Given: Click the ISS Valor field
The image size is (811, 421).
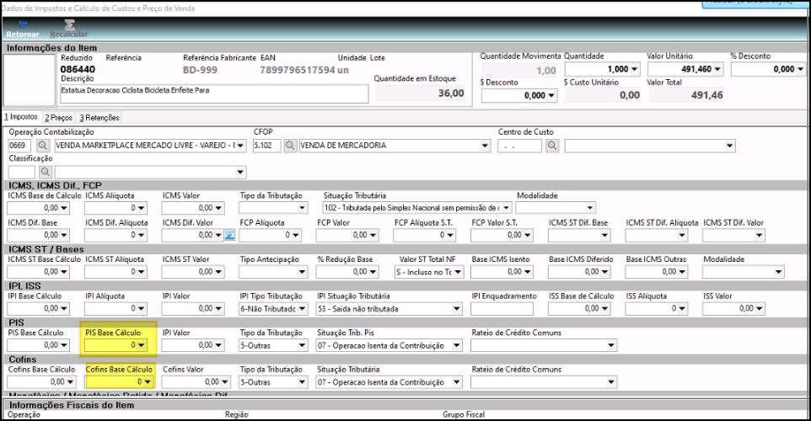Looking at the screenshot, I should [734, 308].
